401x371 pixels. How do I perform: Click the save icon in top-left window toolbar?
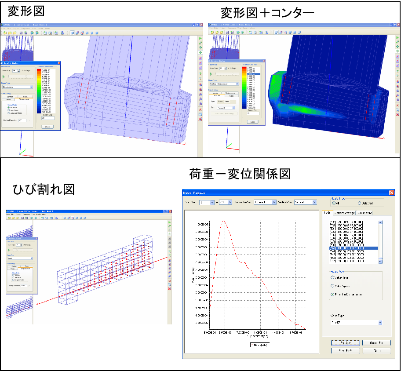(x=22, y=33)
